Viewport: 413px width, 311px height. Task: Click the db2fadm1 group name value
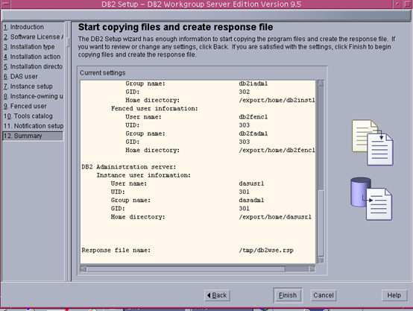(253, 133)
